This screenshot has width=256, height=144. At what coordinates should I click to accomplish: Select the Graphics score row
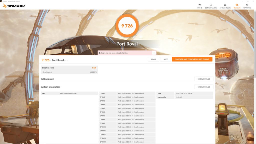point(69,68)
